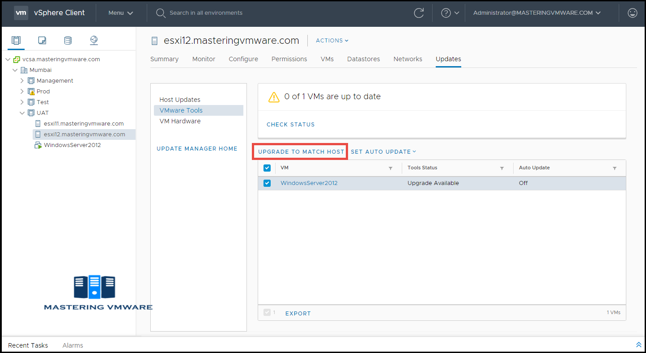Select WindowsServer2012 in the inventory tree

(72, 145)
